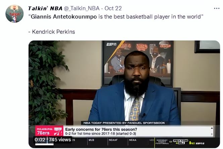Open the @_Talkin_NBA handle link
This screenshot has height=149, width=223.
81,8
